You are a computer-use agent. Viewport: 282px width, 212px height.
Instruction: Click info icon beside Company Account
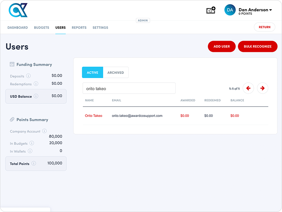click(x=44, y=131)
